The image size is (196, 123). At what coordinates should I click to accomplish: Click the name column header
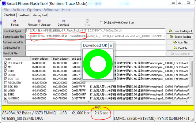(x=17, y=58)
